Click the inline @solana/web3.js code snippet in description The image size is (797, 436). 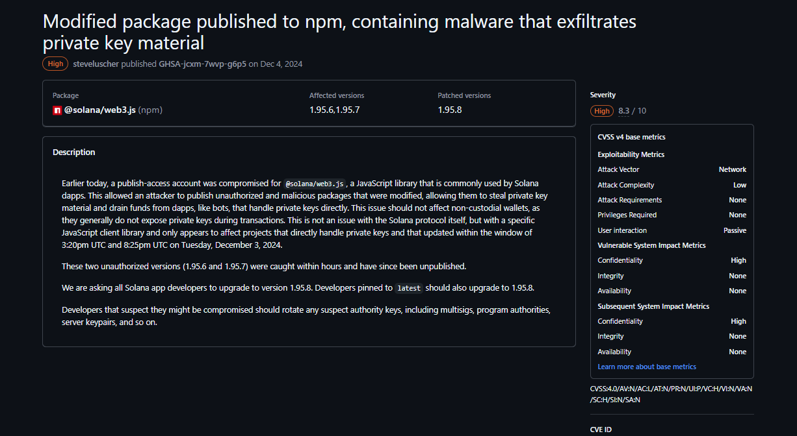pyautogui.click(x=315, y=184)
